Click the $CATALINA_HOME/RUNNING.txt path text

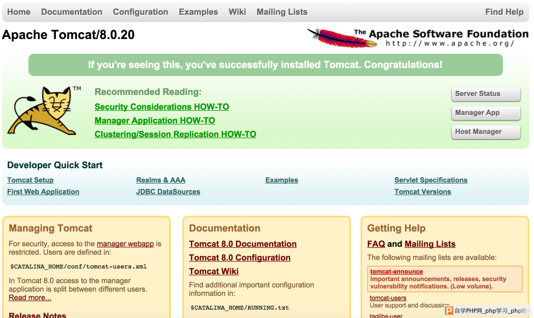coord(240,308)
